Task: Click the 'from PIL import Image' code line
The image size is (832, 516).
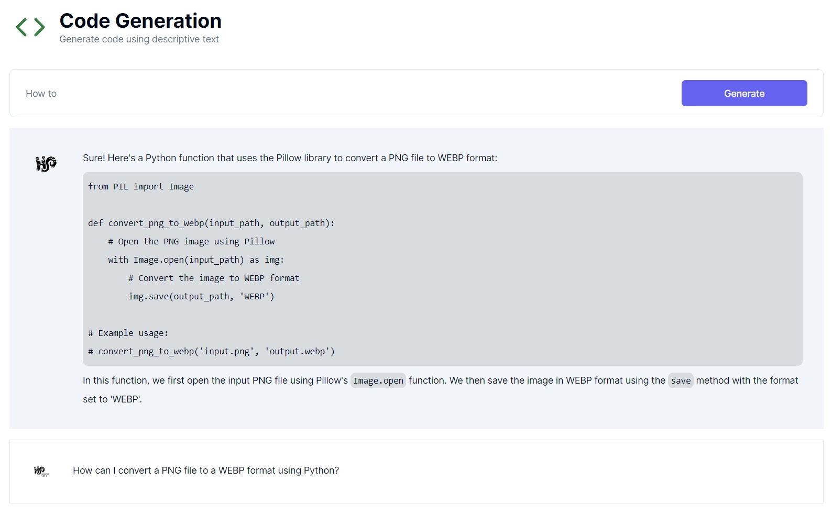Action: click(141, 187)
